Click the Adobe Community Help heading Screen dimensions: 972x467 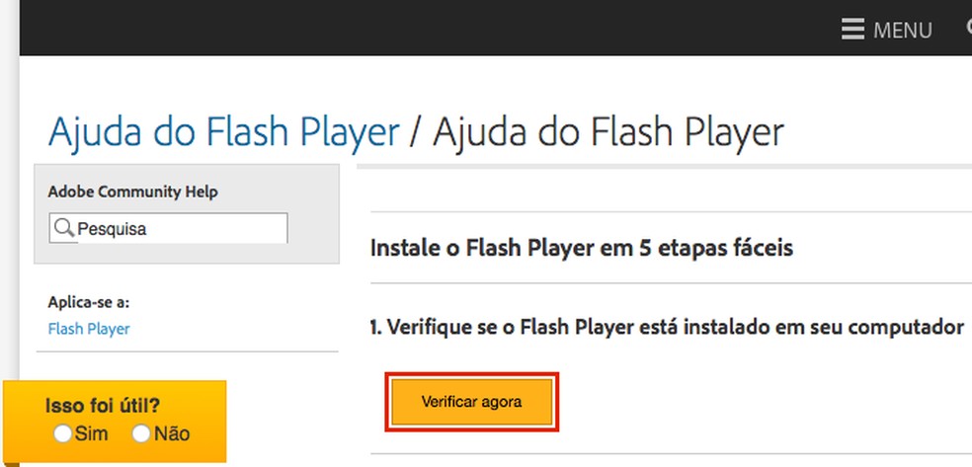132,192
